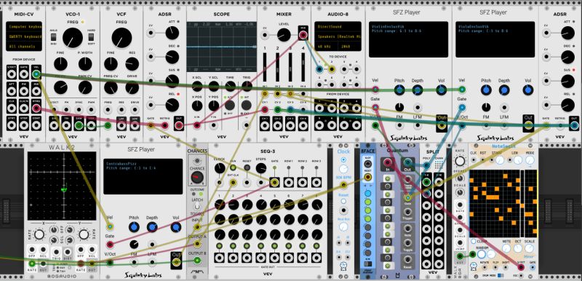The width and height of the screenshot is (582, 281).
Task: Click the WALK2 XY display
Action: 62,186
